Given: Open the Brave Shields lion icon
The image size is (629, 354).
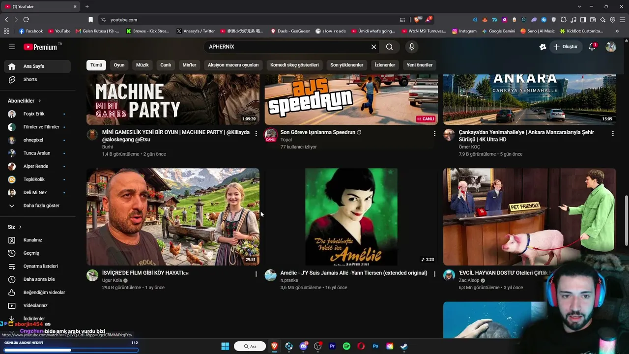Looking at the screenshot, I should [x=417, y=20].
